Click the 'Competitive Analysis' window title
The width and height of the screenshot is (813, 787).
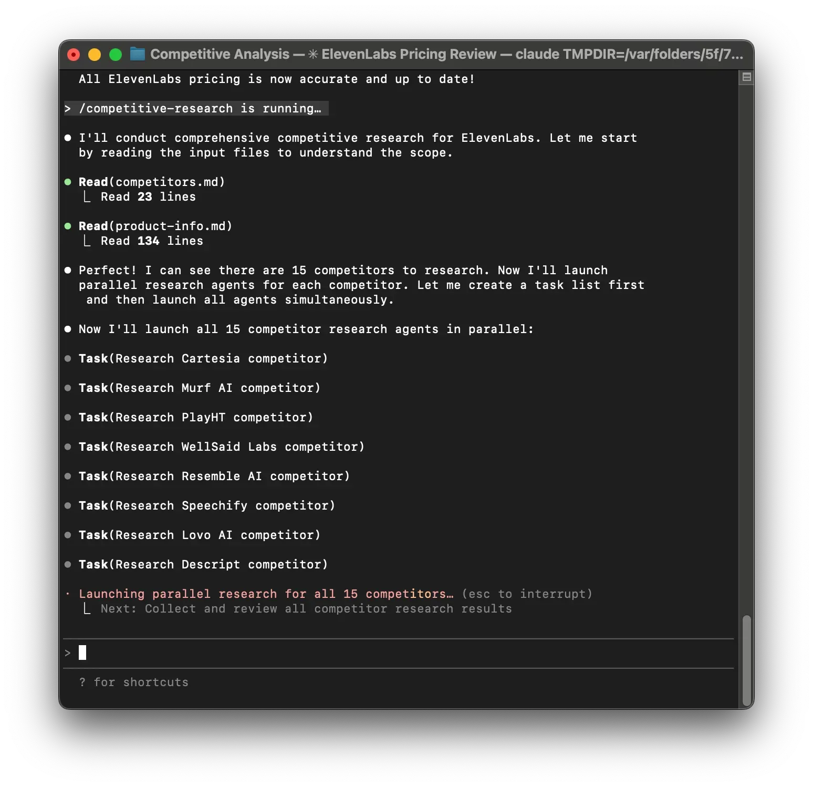pyautogui.click(x=220, y=54)
